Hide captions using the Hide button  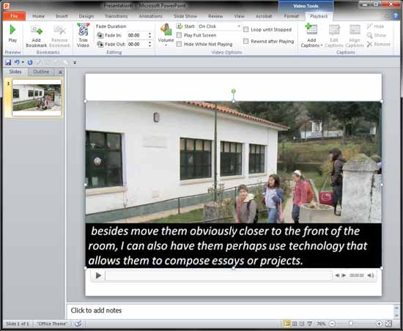point(375,26)
